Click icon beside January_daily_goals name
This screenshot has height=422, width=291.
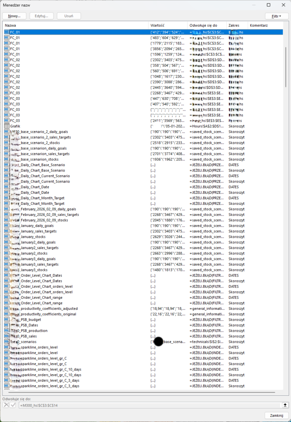7,225
